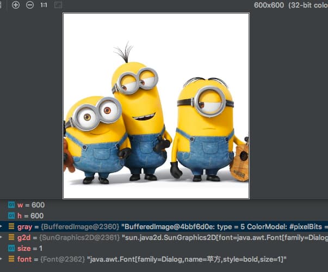Click the 600x600 image size label
Screen dimensions: 328x272
pyautogui.click(x=270, y=5)
